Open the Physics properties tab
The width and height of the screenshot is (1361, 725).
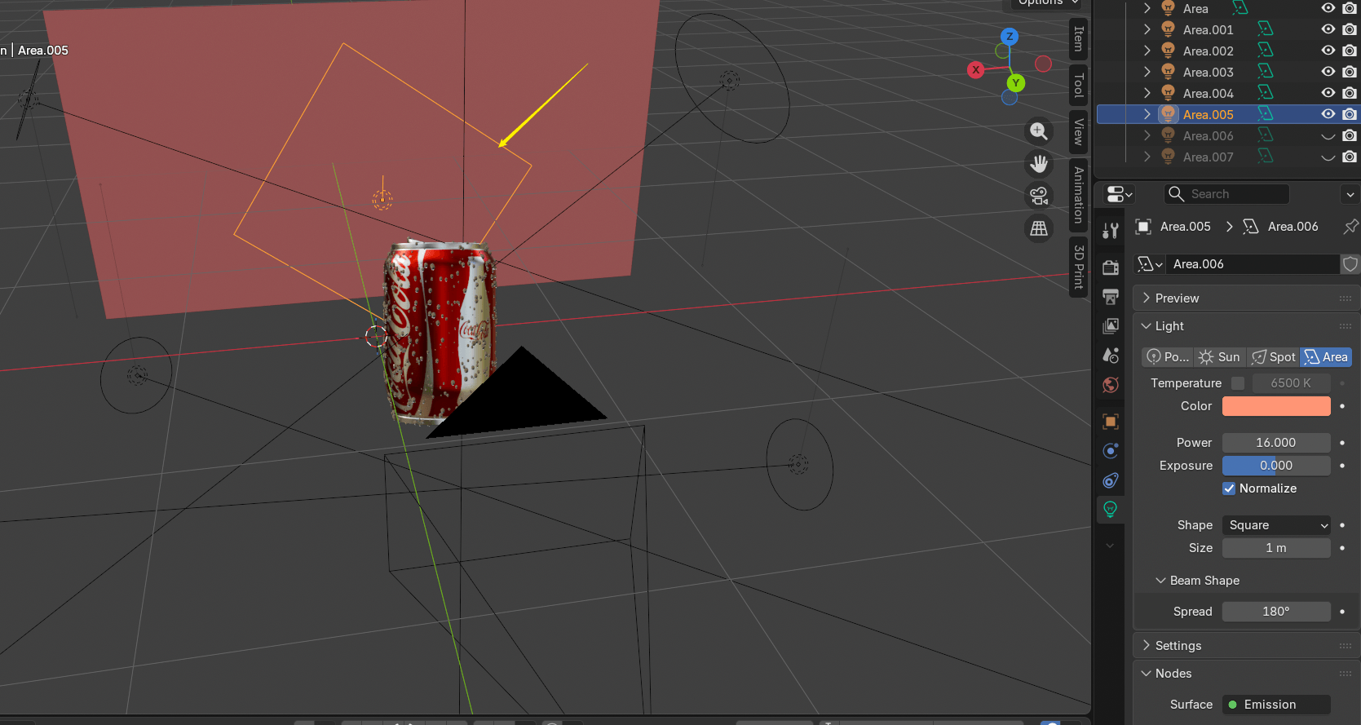point(1111,451)
